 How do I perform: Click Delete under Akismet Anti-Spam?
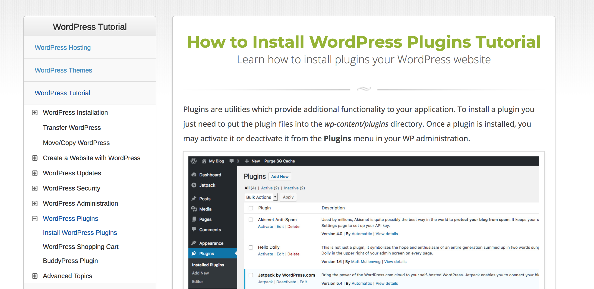click(x=293, y=226)
